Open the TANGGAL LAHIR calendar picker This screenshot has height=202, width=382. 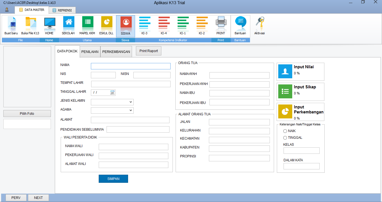112,93
